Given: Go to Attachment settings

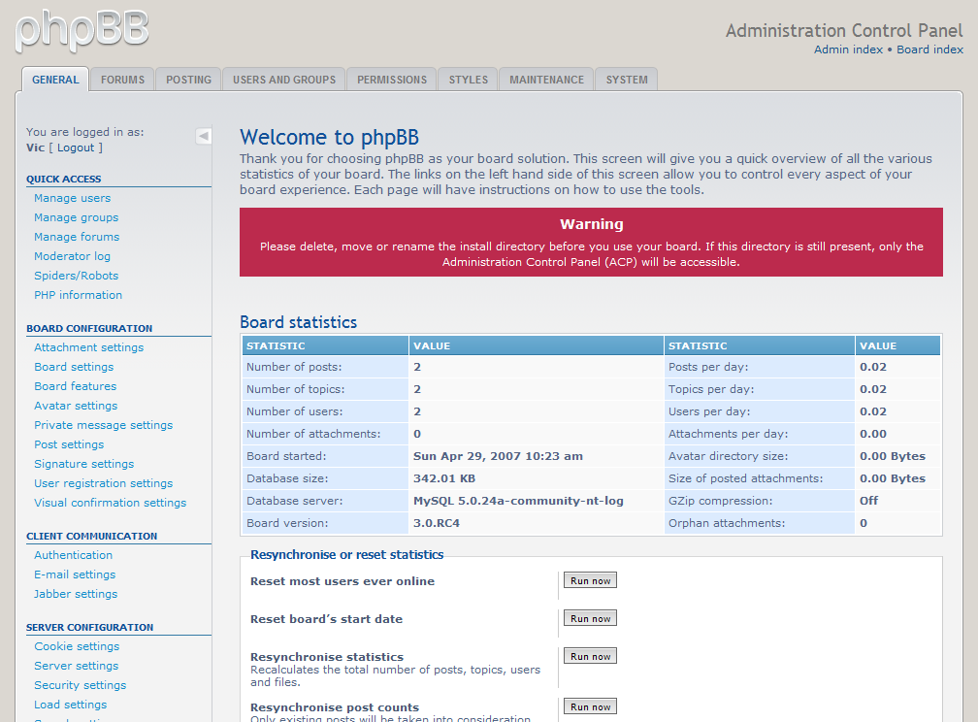Looking at the screenshot, I should (88, 347).
